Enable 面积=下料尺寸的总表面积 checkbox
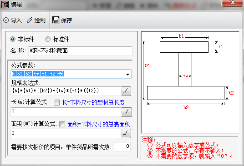244x166 pixels. [x=62, y=124]
